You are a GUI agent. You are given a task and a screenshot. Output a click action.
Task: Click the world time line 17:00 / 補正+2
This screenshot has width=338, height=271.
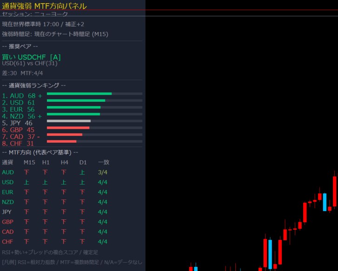pos(43,24)
